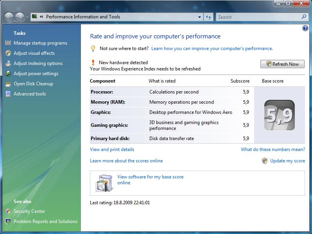
Task: Click the Adjust power settings icon
Action: point(8,74)
